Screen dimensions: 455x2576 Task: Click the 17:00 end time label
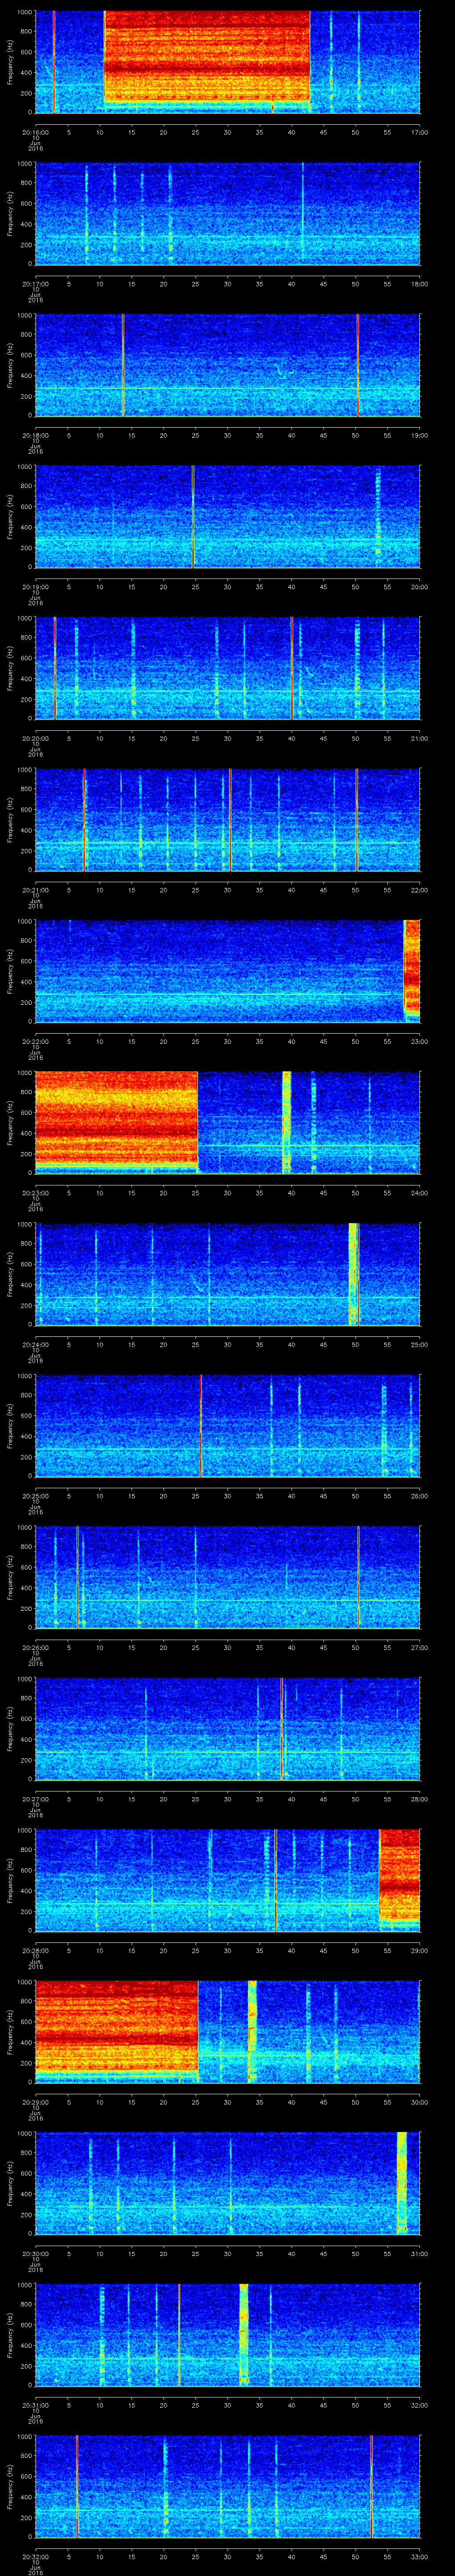pos(419,132)
